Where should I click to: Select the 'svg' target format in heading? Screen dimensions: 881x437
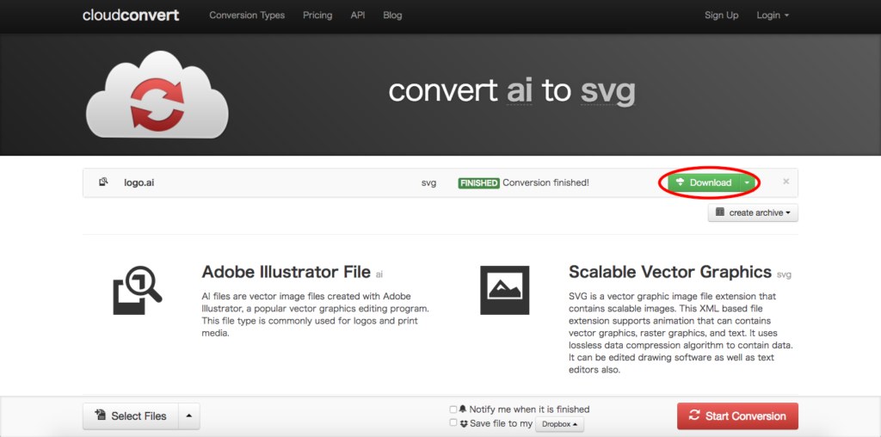[x=608, y=92]
